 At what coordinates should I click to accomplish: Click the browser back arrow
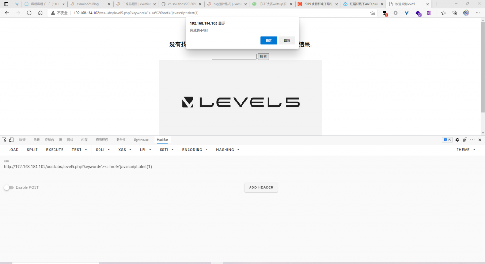pyautogui.click(x=7, y=13)
